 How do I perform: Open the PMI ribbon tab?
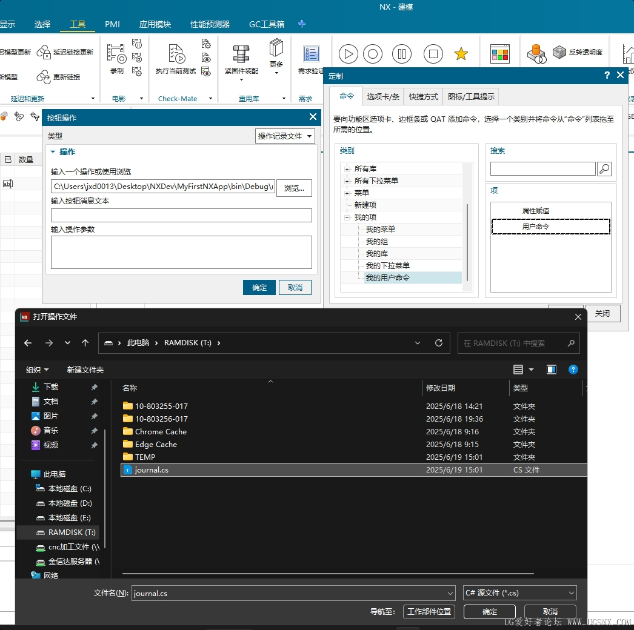click(x=112, y=24)
